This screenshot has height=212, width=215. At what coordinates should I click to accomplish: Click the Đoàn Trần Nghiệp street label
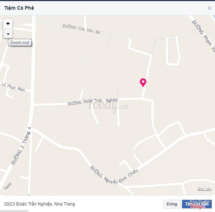[93, 102]
